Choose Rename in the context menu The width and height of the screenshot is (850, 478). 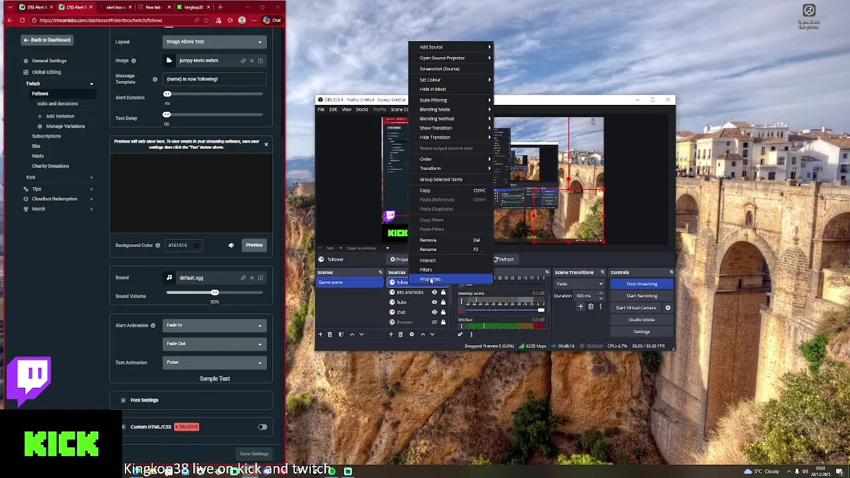[450, 249]
